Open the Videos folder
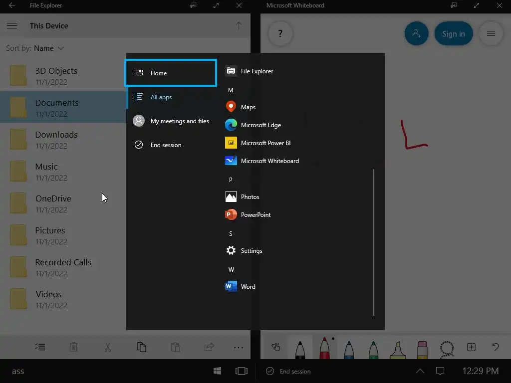This screenshot has height=383, width=511. click(63, 299)
